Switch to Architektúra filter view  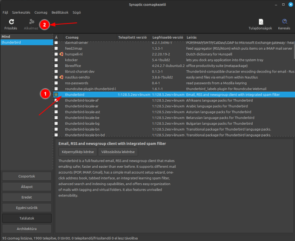tap(27, 229)
